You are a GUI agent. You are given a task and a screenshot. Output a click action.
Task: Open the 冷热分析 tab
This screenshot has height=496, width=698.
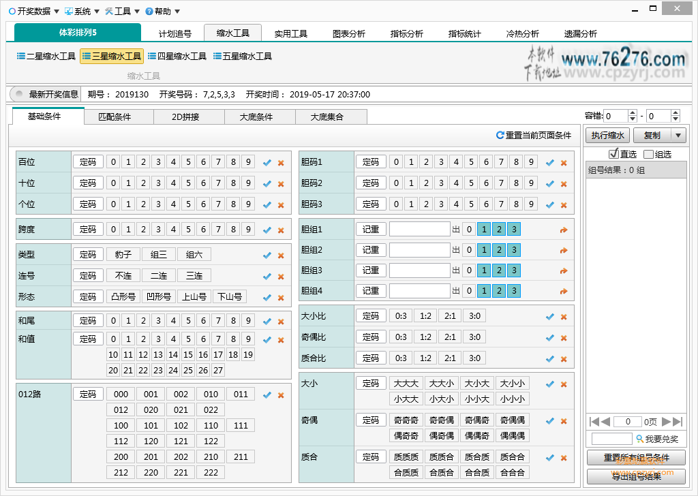point(523,33)
